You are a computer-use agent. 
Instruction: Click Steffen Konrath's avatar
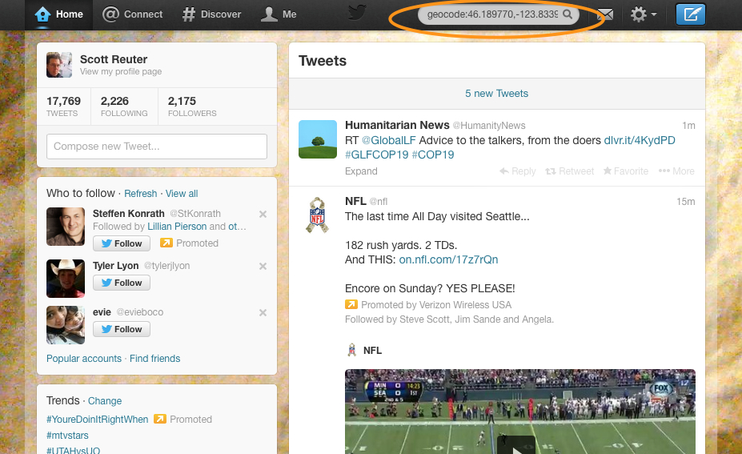coord(66,227)
